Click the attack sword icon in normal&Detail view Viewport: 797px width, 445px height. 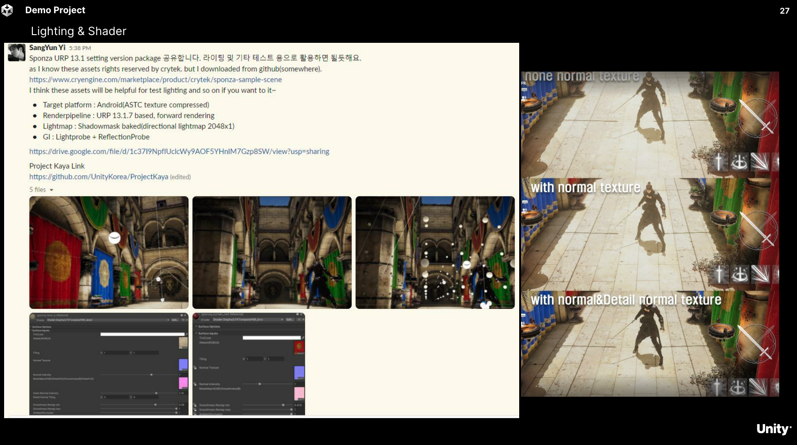click(x=756, y=343)
